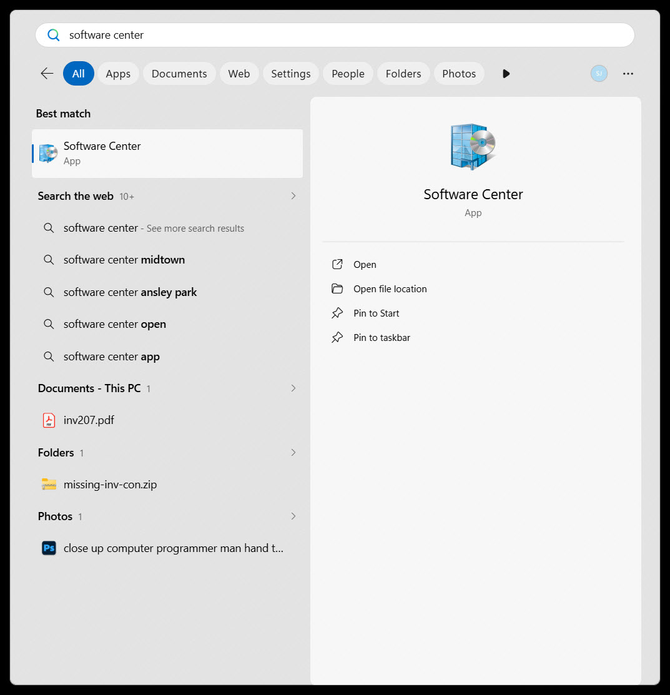Expand the Photos section chevron
The height and width of the screenshot is (695, 670).
click(x=293, y=516)
